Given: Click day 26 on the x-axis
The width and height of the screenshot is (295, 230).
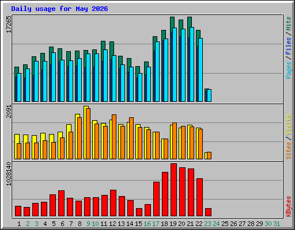Looking at the screenshot, I should 233,224.
